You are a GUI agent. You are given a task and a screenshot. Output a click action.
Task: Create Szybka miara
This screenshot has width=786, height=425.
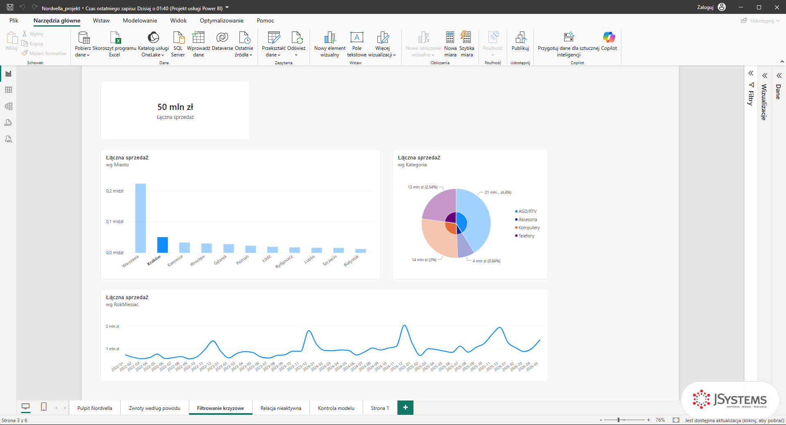click(466, 44)
